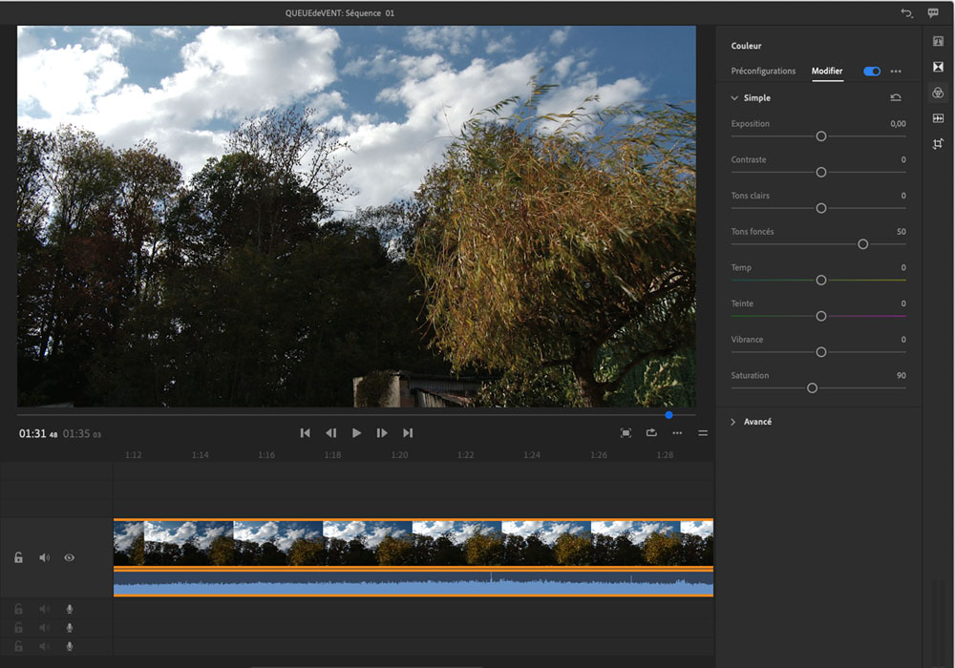Open the Transitions panel icon
This screenshot has height=668, width=955.
(938, 68)
